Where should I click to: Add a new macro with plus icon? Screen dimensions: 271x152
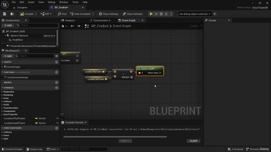pyautogui.click(x=56, y=83)
